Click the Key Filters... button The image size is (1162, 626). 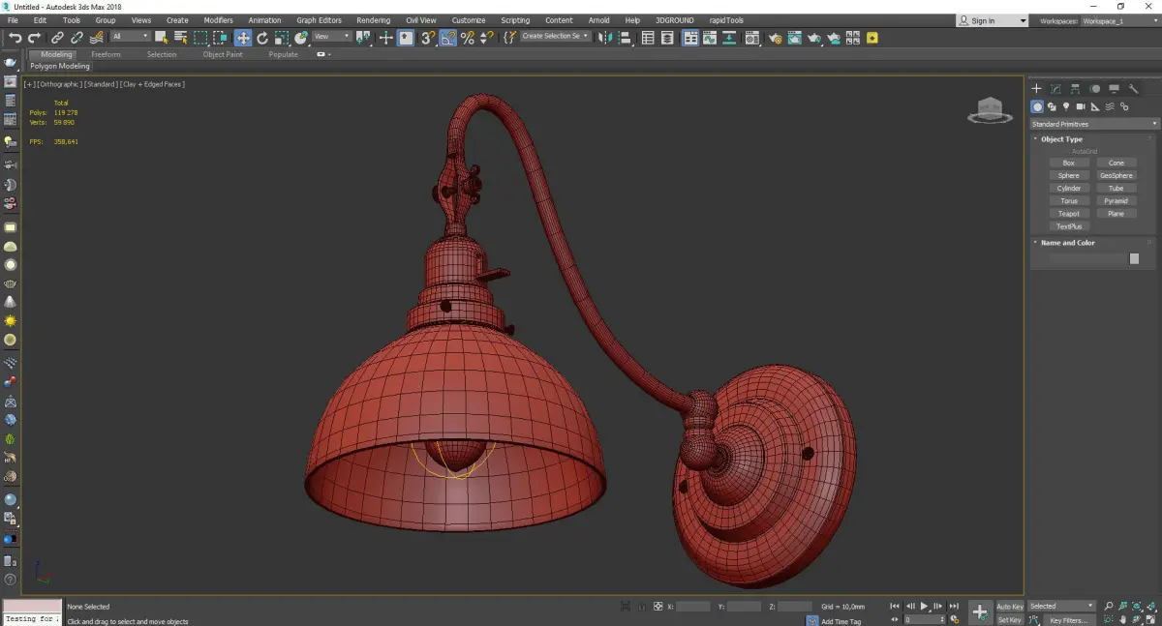1068,620
